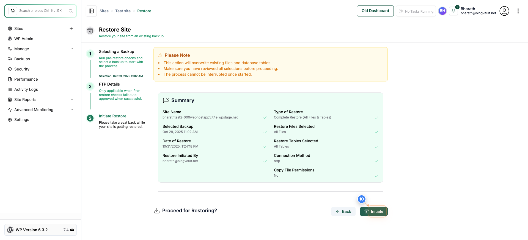The height and width of the screenshot is (240, 528).
Task: Click the WordPress logo next to WP Version
Action: [10, 230]
